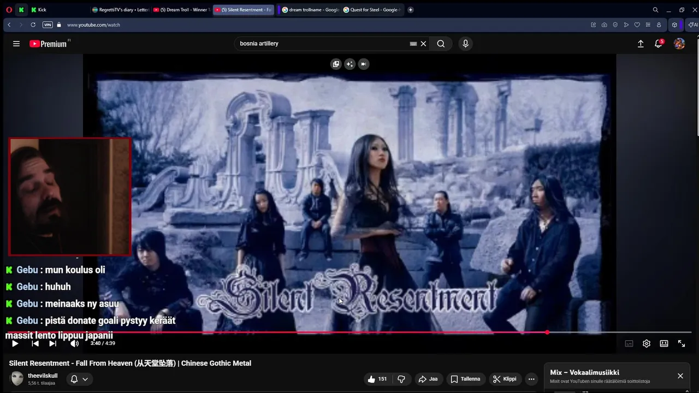Click the progress bar scrubber dot
The height and width of the screenshot is (393, 699).
547,332
